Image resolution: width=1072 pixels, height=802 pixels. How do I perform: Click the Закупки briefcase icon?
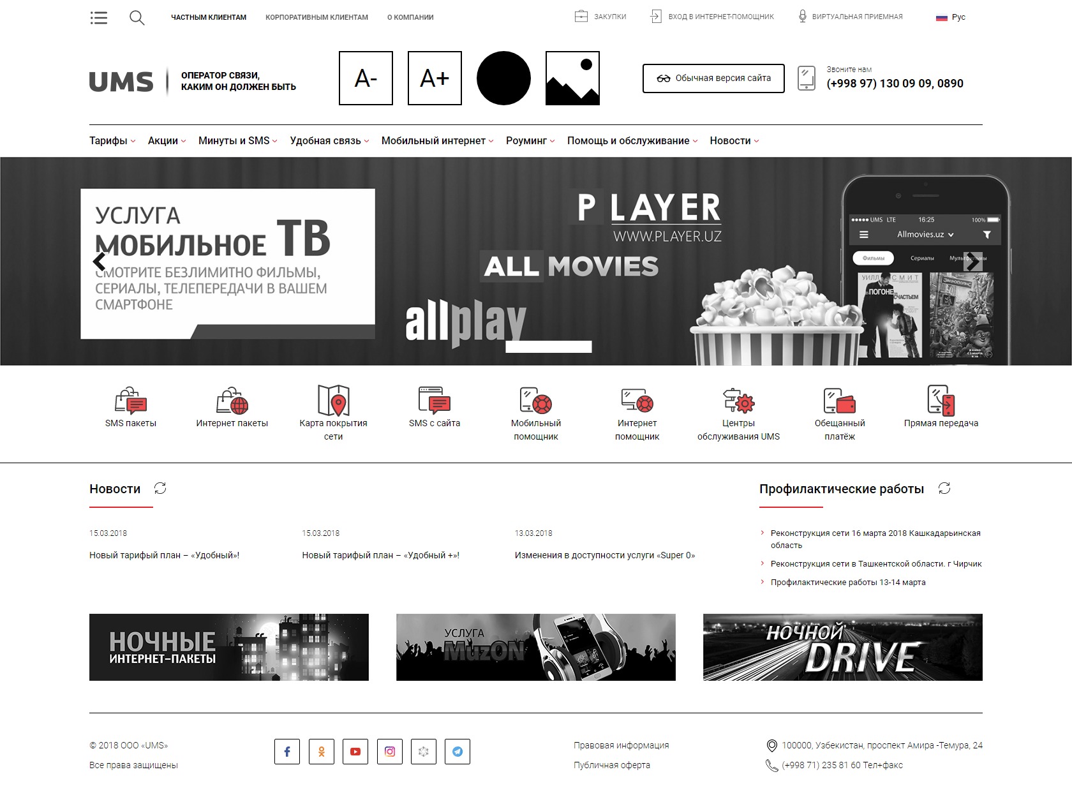(581, 17)
